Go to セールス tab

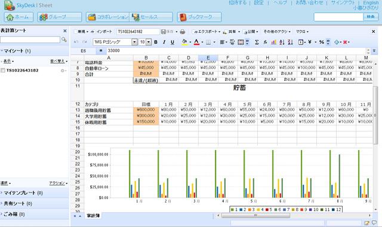pyautogui.click(x=151, y=17)
